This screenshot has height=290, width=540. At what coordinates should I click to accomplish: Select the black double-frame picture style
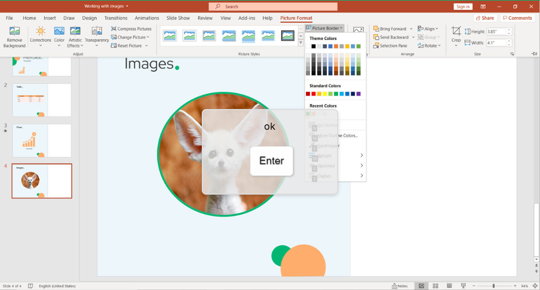tap(287, 35)
